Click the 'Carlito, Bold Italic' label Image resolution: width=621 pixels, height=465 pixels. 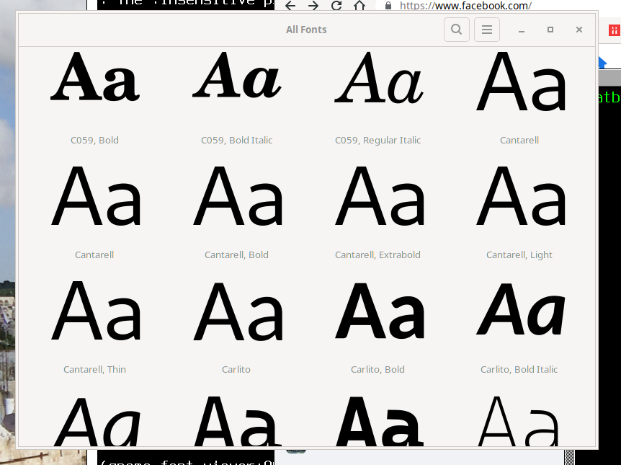click(x=519, y=369)
